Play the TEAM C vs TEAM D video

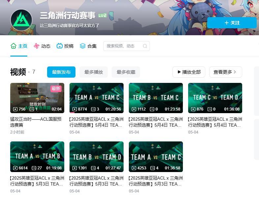click(x=215, y=98)
